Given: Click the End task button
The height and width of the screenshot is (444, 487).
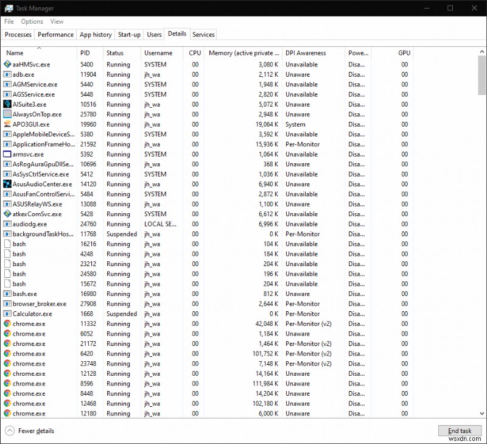Looking at the screenshot, I should tap(460, 431).
